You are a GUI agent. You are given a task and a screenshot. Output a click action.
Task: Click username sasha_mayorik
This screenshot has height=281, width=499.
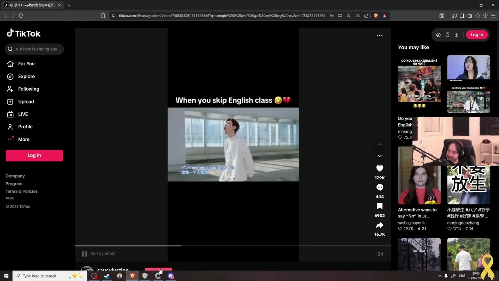pyautogui.click(x=411, y=223)
